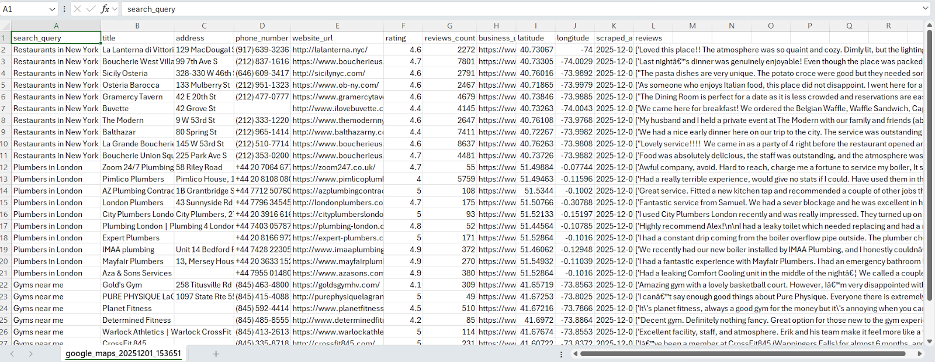Select the 'reviews_count' header cell
This screenshot has height=362, width=935.
(x=450, y=38)
